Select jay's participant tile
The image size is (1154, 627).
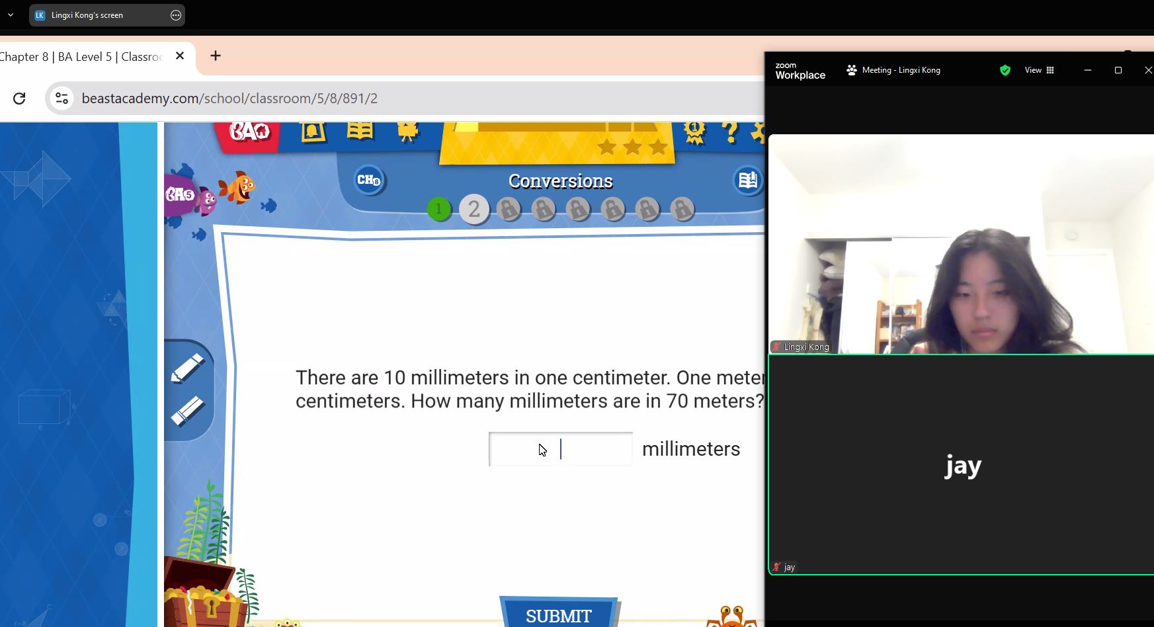pos(961,465)
